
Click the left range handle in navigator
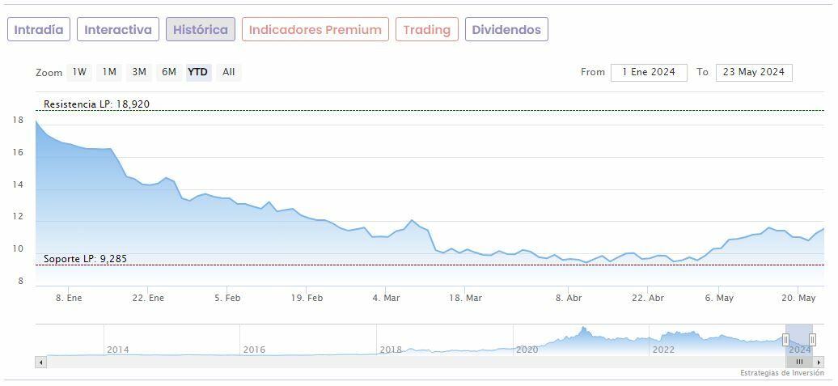tap(785, 340)
